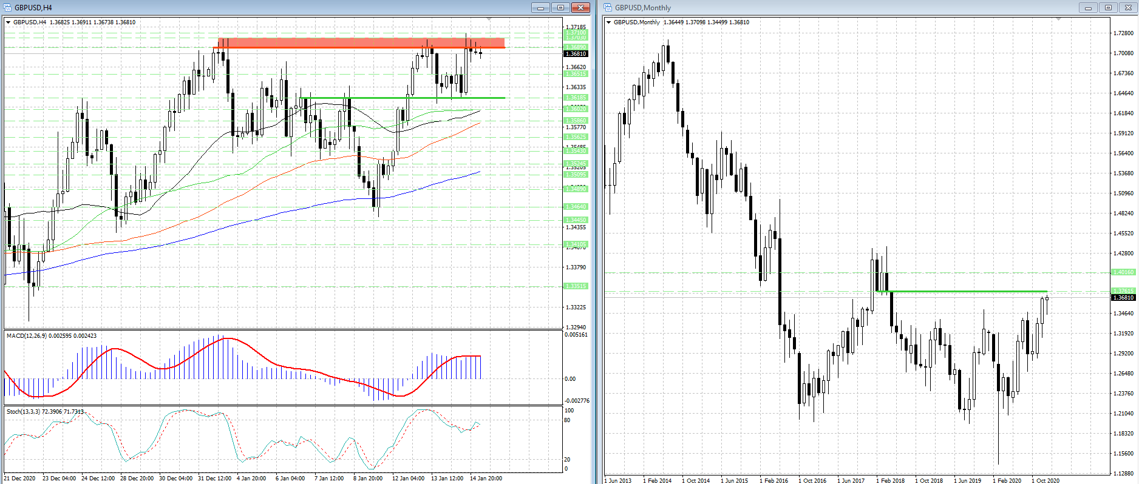Open the triangle menu beside GBPUSD,Monthly chart label
This screenshot has width=1139, height=484.
coord(608,22)
